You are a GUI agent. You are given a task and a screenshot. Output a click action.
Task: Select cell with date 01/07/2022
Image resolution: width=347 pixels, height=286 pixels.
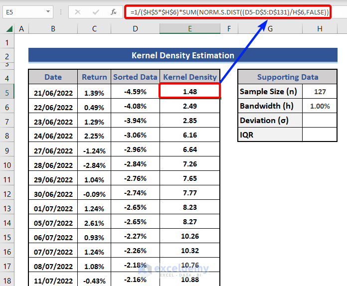tap(53, 207)
